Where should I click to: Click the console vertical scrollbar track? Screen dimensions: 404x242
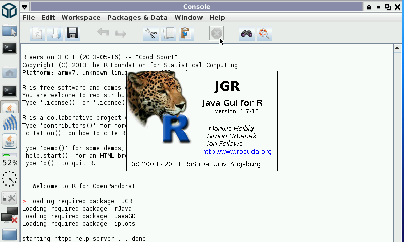397,147
